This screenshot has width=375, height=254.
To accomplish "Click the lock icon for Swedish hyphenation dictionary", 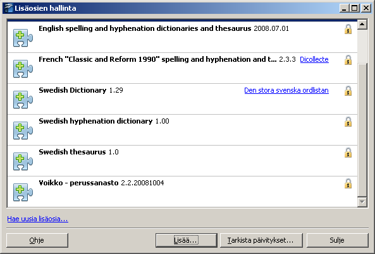I will click(x=348, y=122).
